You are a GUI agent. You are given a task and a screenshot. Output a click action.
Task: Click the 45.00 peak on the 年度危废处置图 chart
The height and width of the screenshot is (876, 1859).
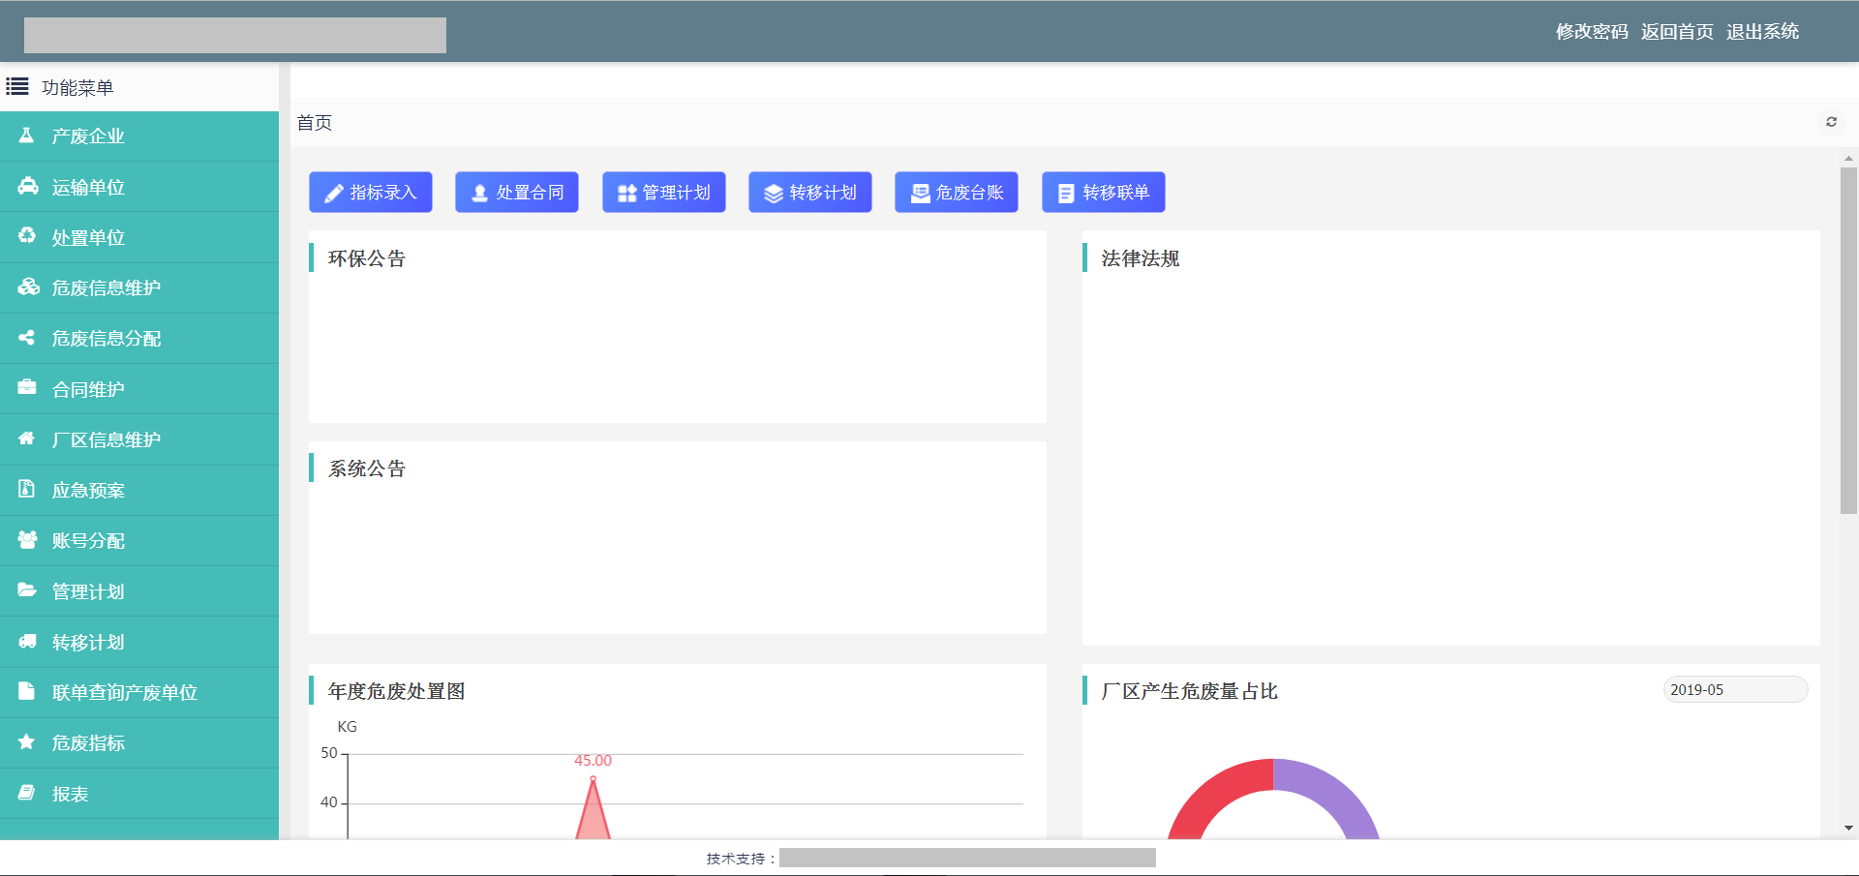(x=593, y=777)
